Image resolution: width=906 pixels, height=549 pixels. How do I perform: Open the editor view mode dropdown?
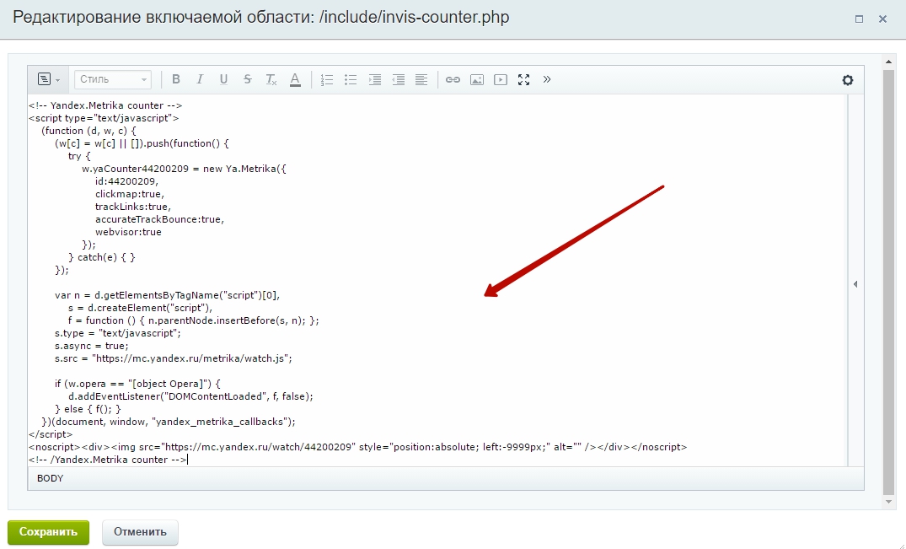pos(49,79)
